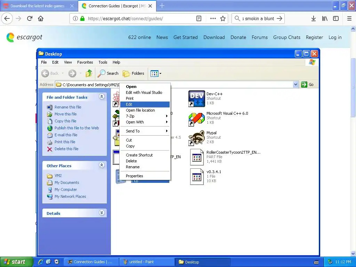Toggle the Folders pane in Explorer
The height and width of the screenshot is (267, 356).
tap(133, 73)
